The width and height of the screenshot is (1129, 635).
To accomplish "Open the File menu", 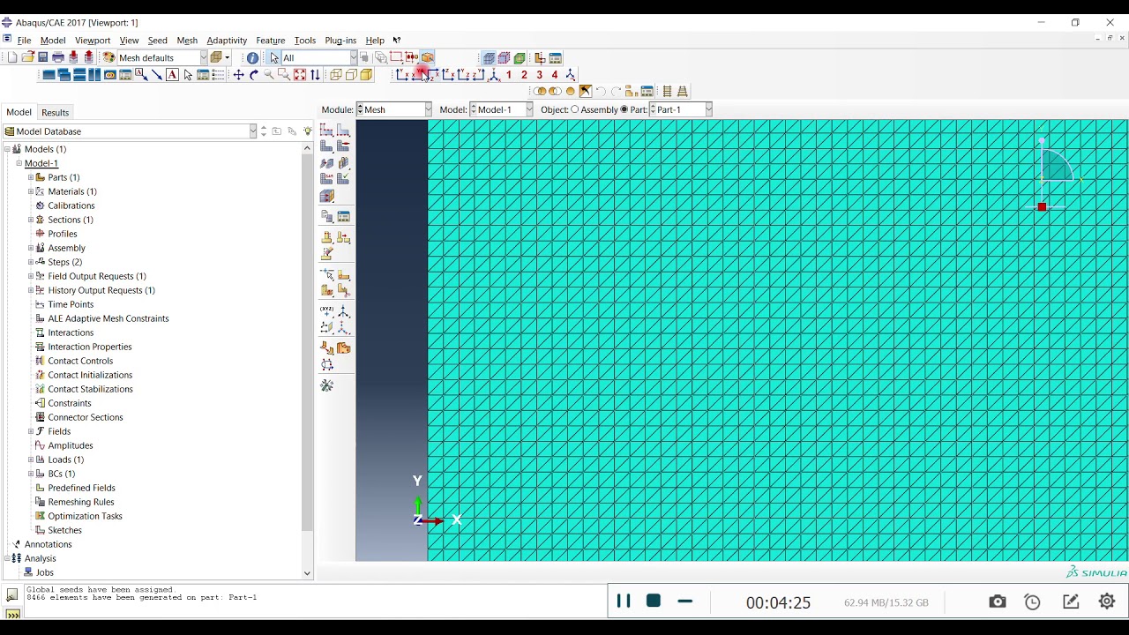I will coord(24,41).
